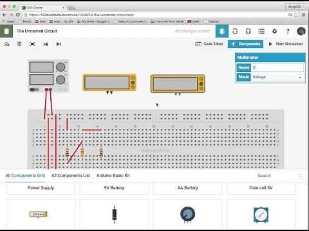Switch to the schematic view icon
309x231 pixels.
[x=235, y=31]
